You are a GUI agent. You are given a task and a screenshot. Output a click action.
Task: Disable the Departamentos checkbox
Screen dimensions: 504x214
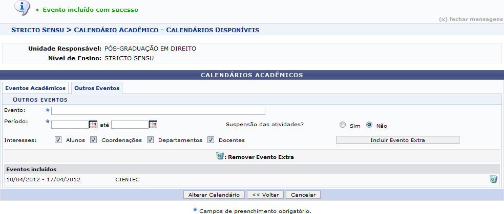click(151, 140)
